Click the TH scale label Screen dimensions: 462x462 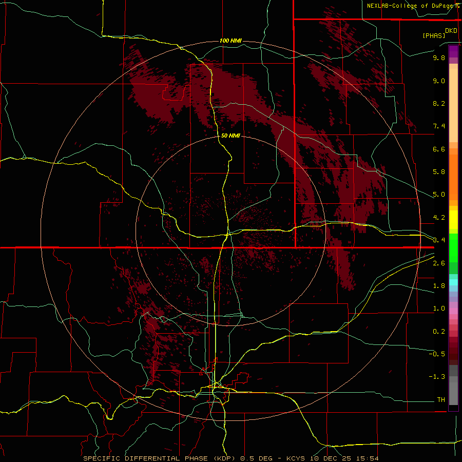[441, 400]
